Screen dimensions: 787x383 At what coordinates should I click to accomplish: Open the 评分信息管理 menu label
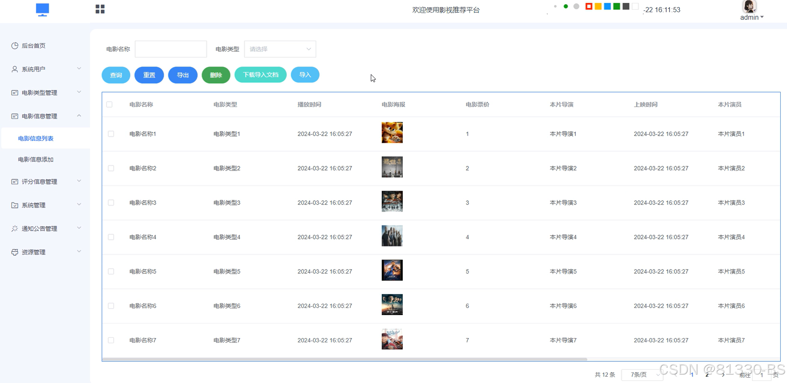click(39, 181)
